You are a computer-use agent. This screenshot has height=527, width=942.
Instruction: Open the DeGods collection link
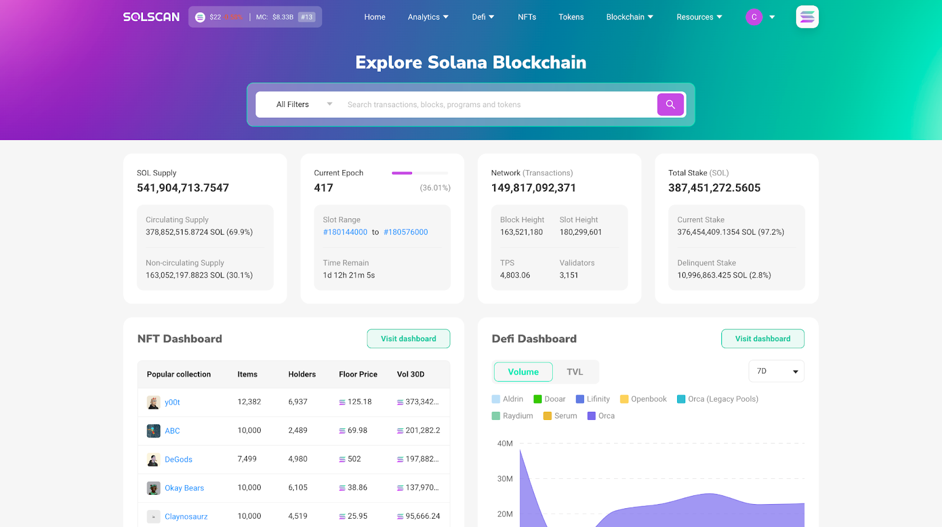[178, 459]
